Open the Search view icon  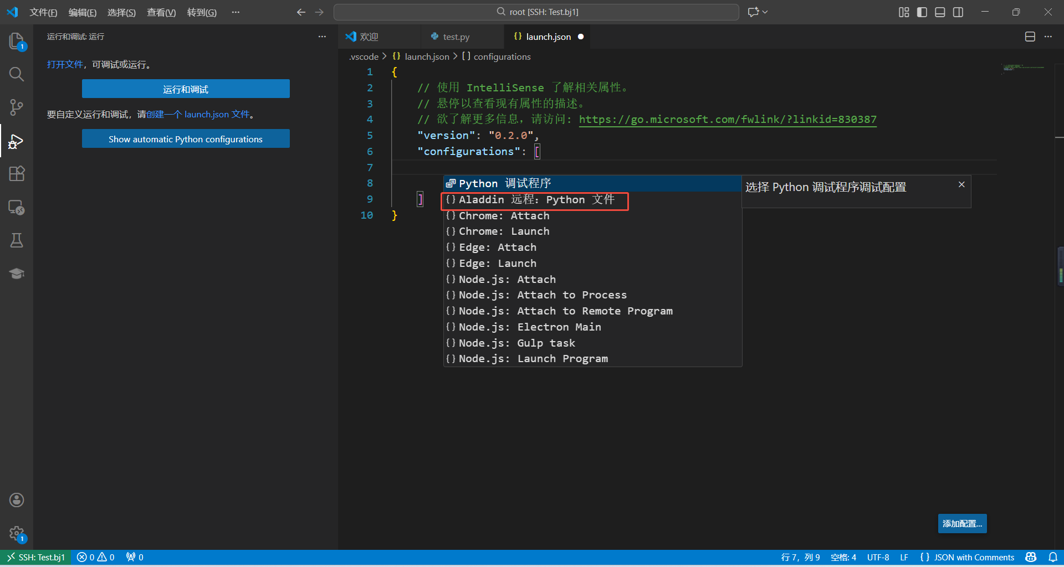[x=17, y=74]
